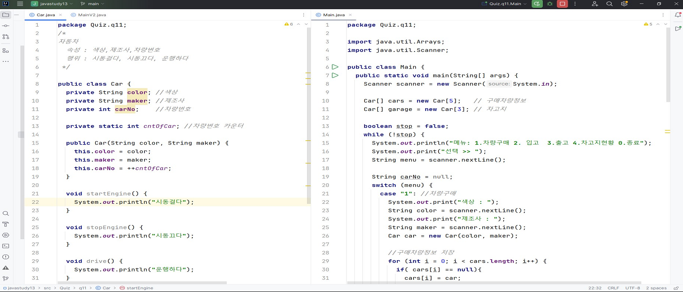The image size is (683, 292).
Task: Close the Main.java tab
Action: [350, 15]
